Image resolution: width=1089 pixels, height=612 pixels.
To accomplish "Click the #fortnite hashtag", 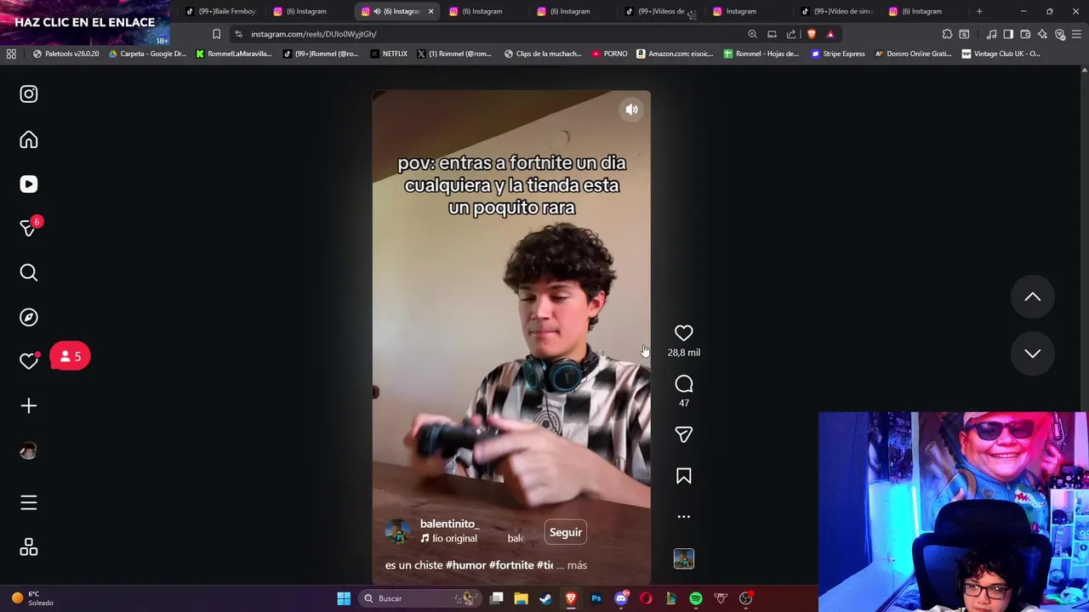I will 511,565.
